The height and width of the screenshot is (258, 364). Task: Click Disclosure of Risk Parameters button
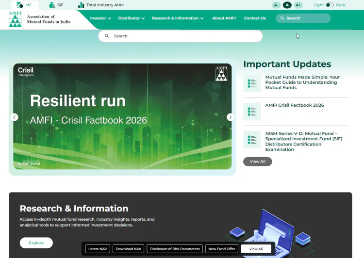coord(175,249)
